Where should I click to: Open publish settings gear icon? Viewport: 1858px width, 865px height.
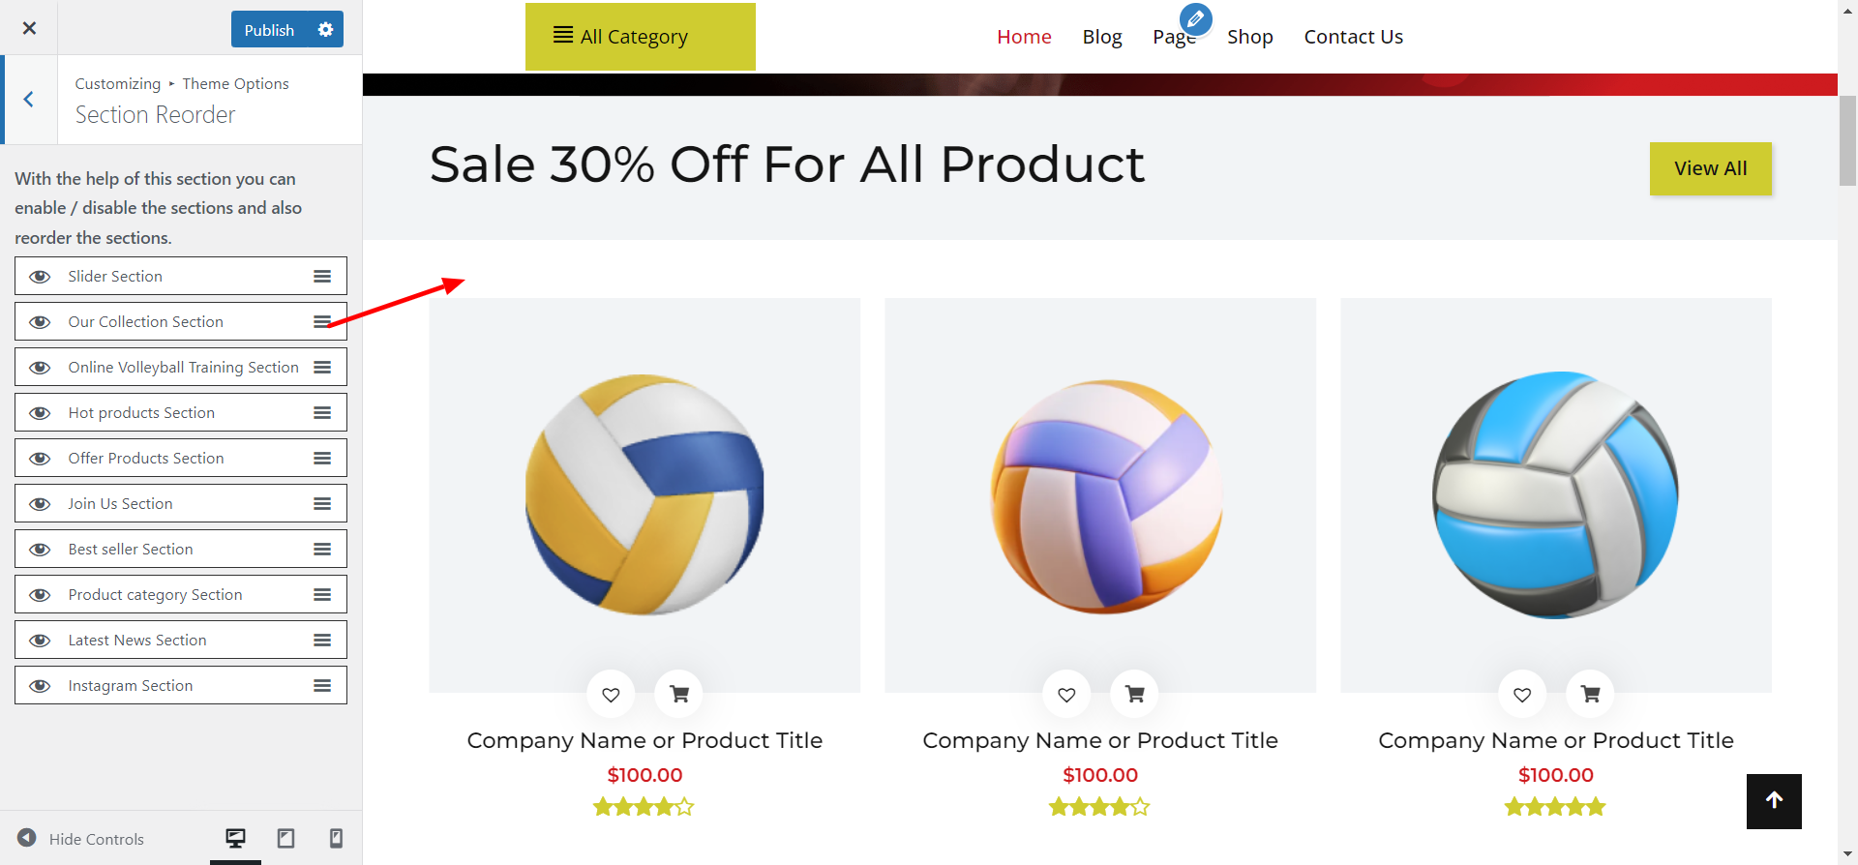click(x=325, y=30)
